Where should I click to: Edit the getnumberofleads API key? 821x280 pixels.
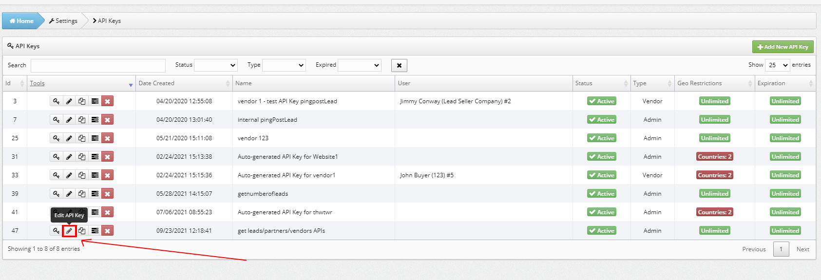click(69, 194)
